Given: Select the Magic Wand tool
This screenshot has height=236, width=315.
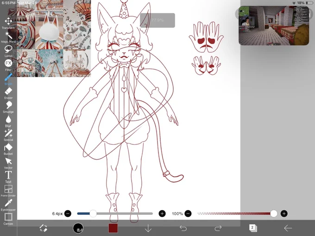Looking at the screenshot, I should (x=8, y=37).
